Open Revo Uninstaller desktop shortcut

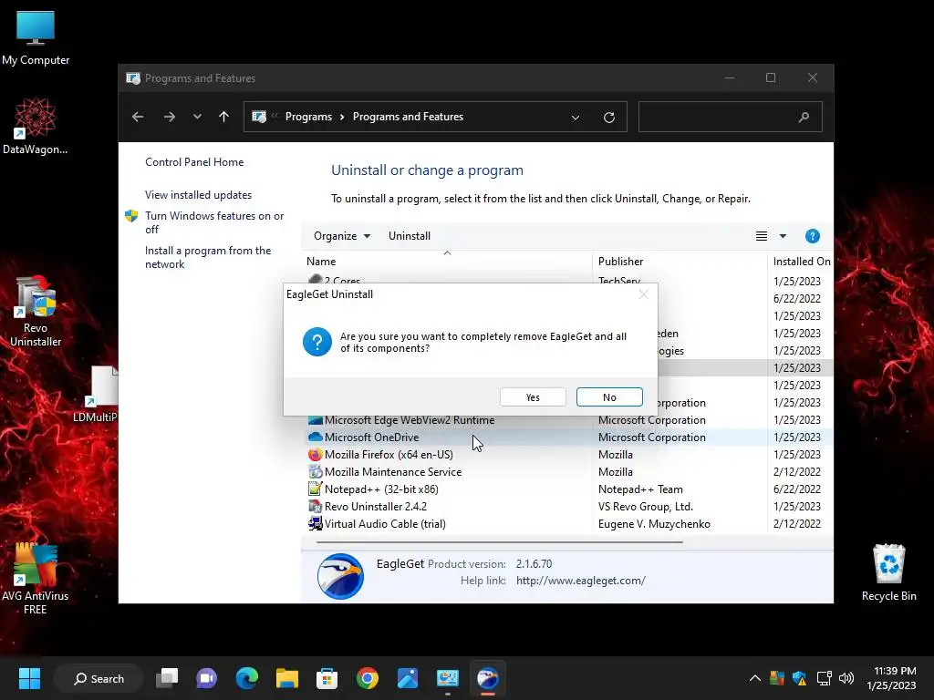pos(36,312)
